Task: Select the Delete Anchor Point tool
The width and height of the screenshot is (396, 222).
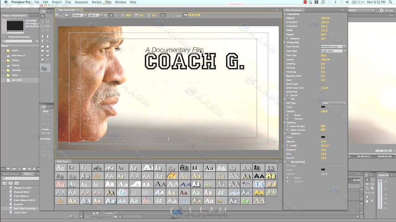Action: (48, 36)
